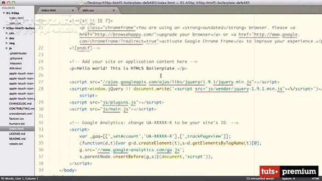This screenshot has height=181, width=322.
Task: Open favicon.ico in the sidebar
Action: pyautogui.click(x=17, y=119)
